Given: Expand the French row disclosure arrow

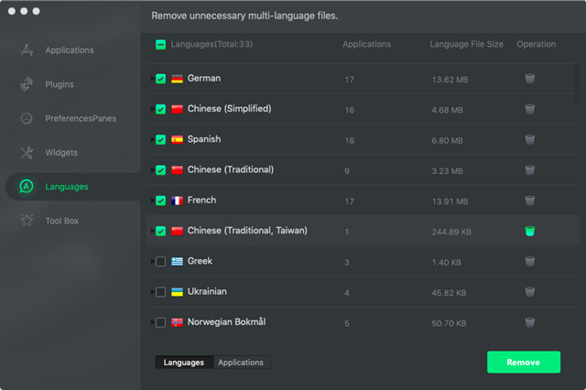Looking at the screenshot, I should point(153,200).
